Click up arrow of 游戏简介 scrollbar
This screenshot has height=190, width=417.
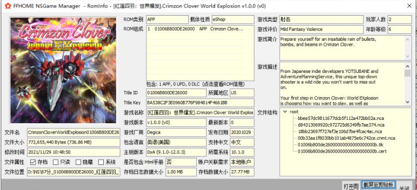click(408, 39)
